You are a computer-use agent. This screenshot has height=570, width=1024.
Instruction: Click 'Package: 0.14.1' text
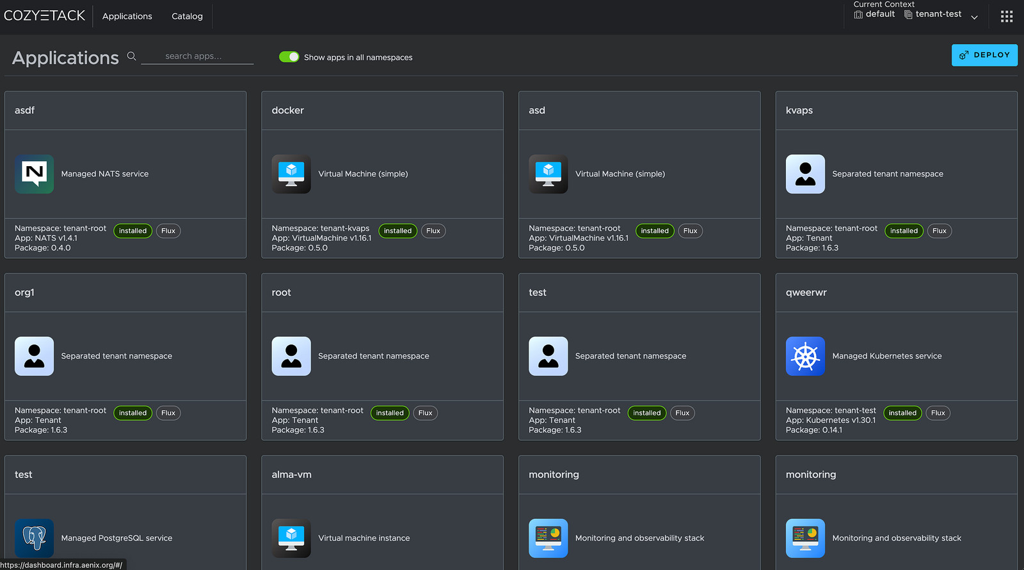click(814, 430)
